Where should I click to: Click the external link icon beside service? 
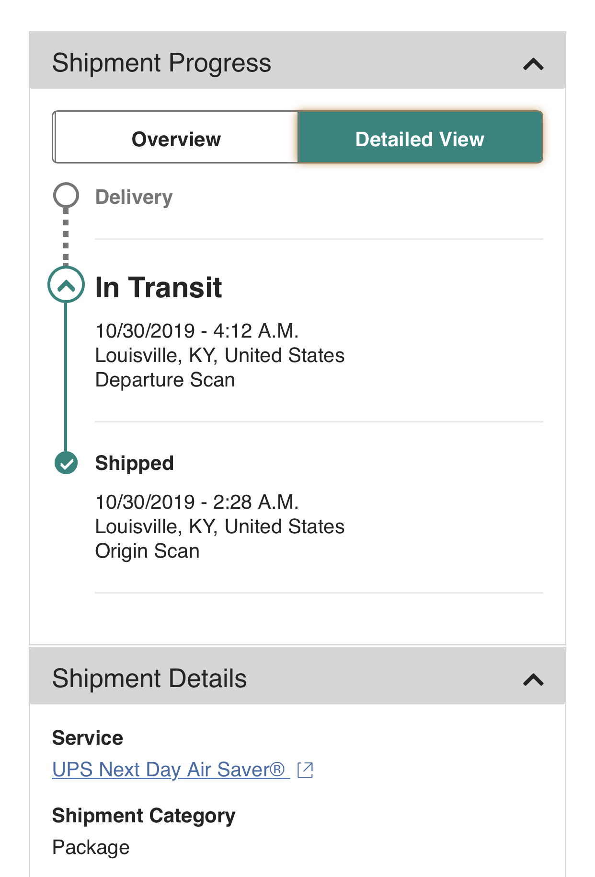tap(305, 770)
